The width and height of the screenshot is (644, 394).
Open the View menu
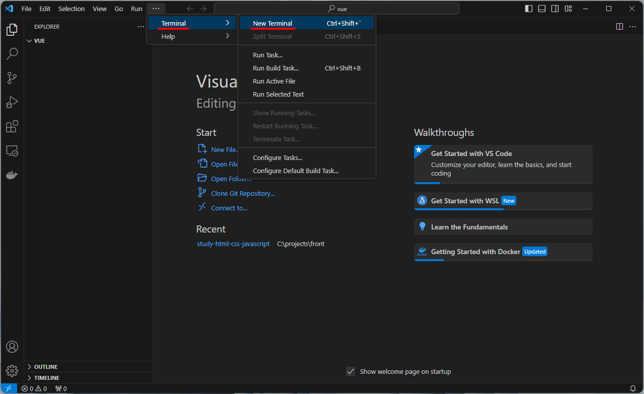click(100, 9)
